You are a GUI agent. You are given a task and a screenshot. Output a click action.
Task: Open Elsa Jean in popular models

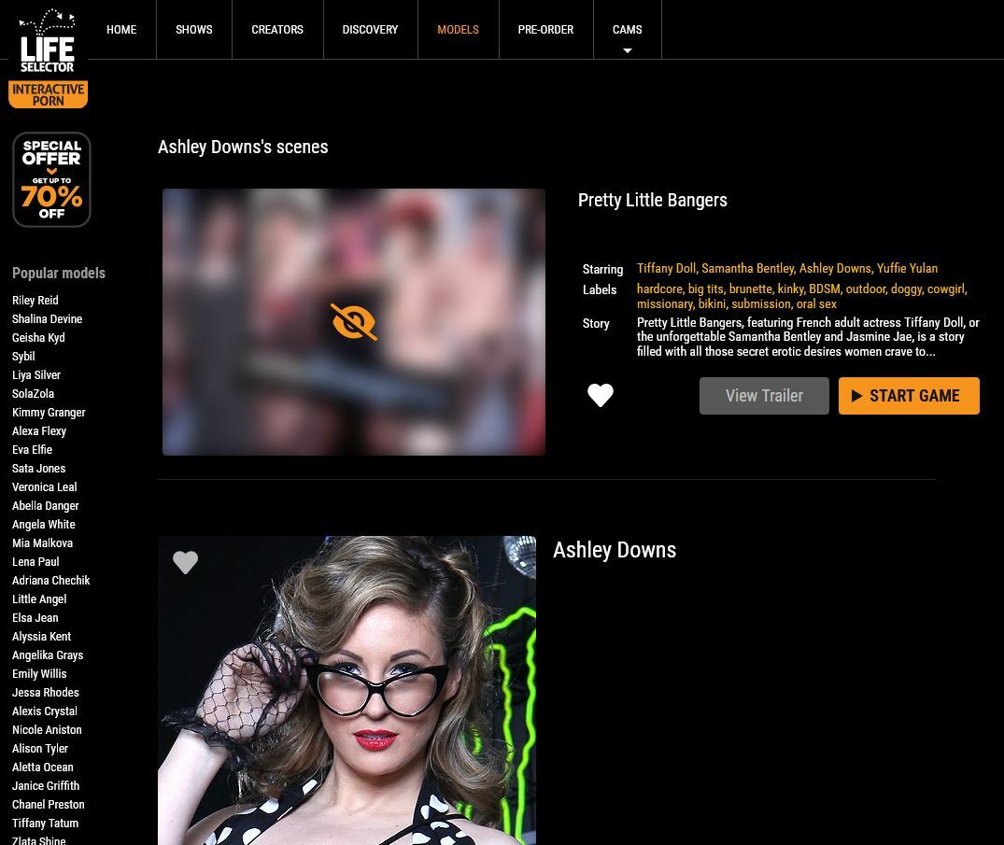[35, 618]
